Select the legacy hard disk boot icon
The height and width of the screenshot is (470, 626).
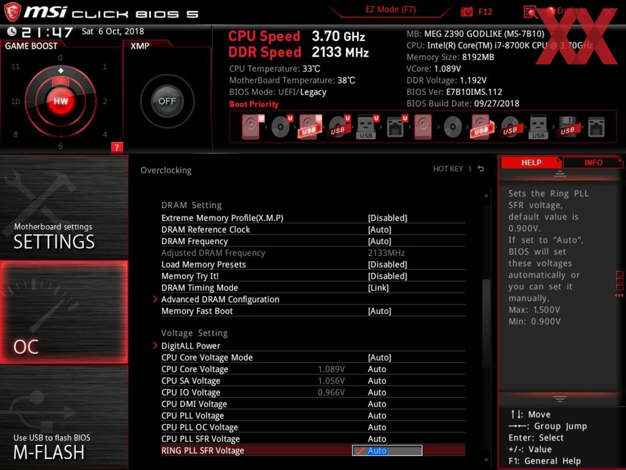[423, 127]
